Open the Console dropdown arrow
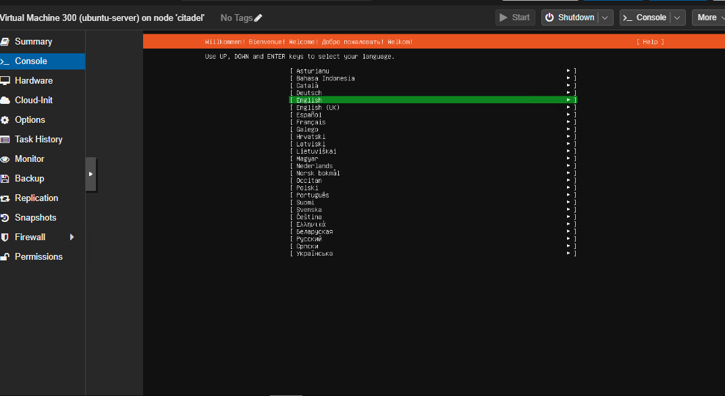 [676, 17]
